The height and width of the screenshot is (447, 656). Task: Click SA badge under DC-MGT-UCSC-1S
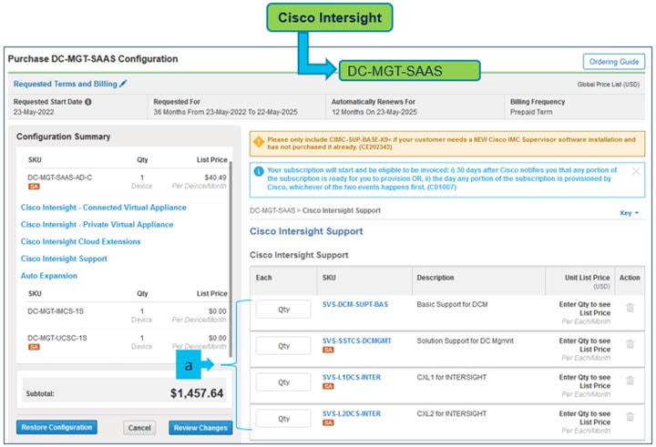tap(34, 347)
